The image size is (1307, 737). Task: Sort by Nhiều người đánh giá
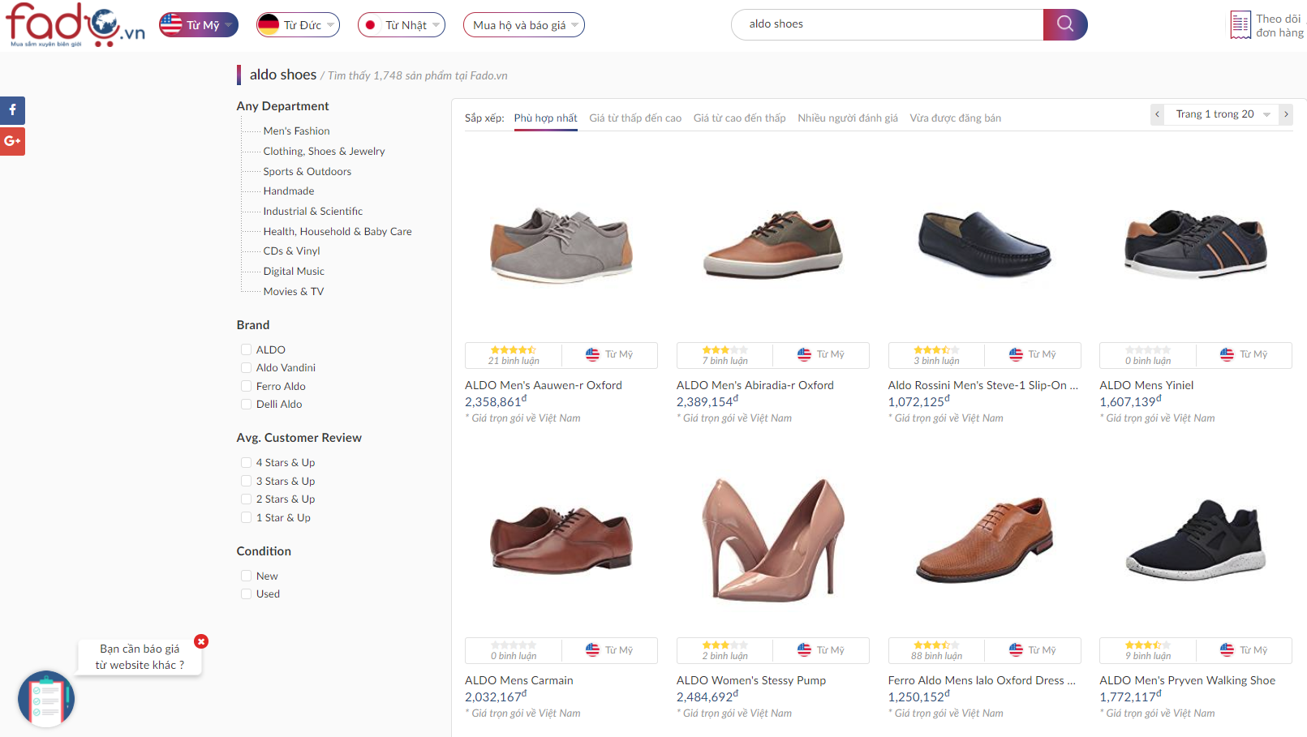[848, 118]
